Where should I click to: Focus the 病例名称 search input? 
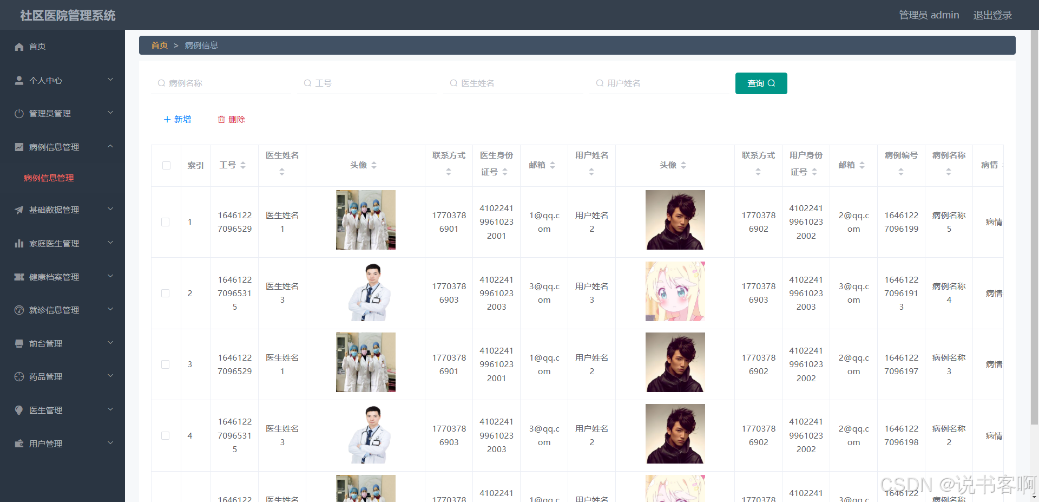tap(221, 83)
